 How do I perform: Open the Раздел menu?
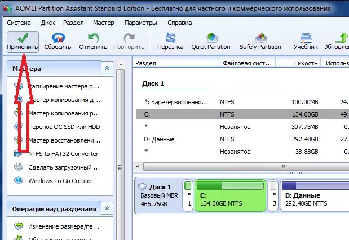73,23
